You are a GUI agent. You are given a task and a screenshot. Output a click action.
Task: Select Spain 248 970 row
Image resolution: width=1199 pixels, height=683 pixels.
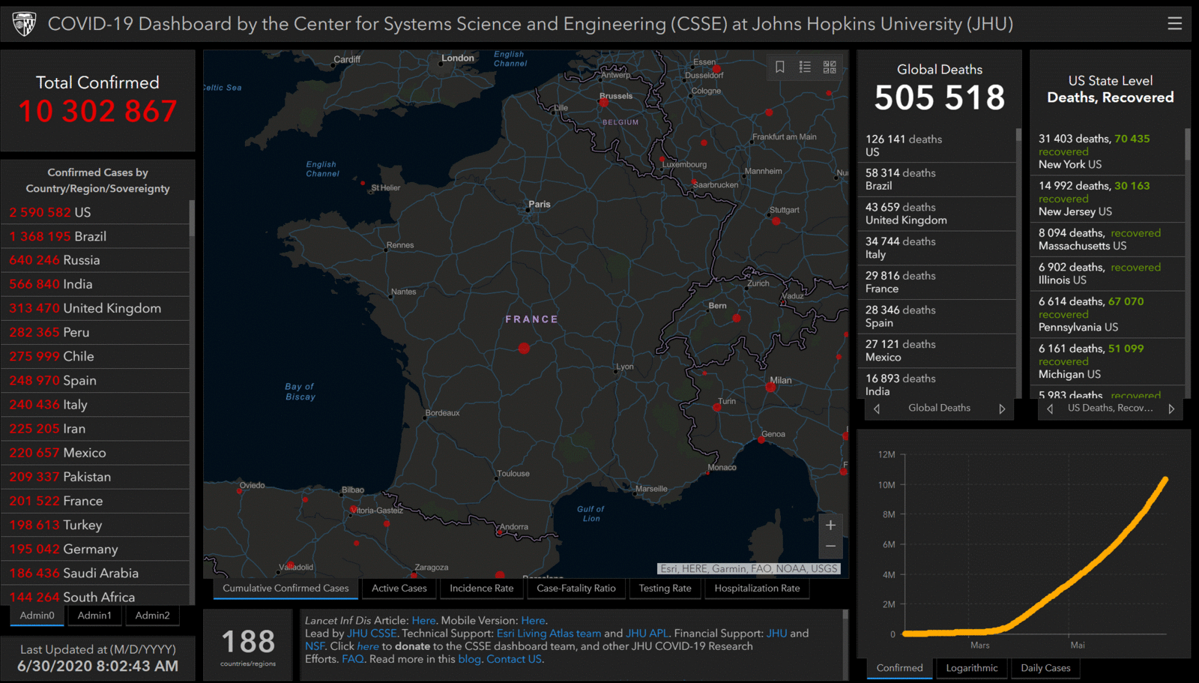point(95,380)
